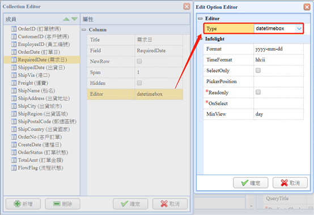Click the RequiredDate column icon
Image resolution: width=314 pixels, height=215 pixels.
tap(14, 60)
